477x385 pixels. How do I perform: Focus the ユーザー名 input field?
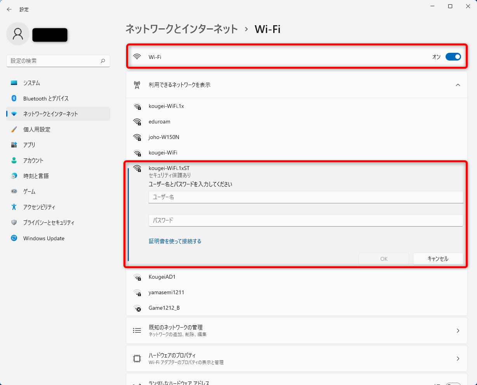tap(306, 197)
